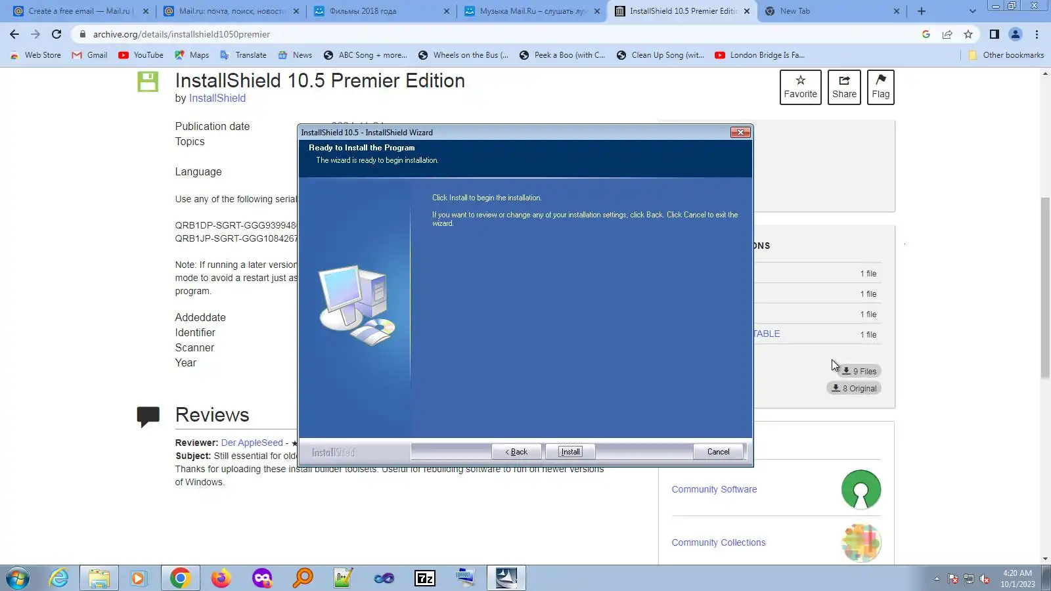Close the InstallShield 10.5 Premier Edition tab
Screen dimensions: 1051x591
[x=747, y=11]
